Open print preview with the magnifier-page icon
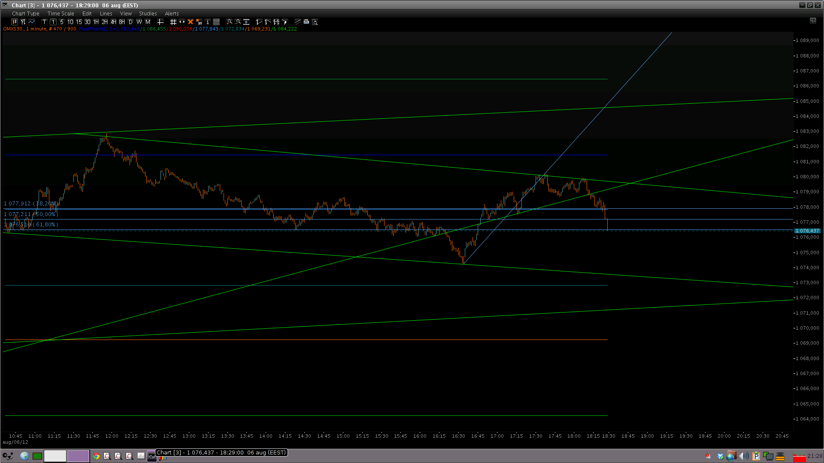Viewport: 824px width, 463px height. 315,22
